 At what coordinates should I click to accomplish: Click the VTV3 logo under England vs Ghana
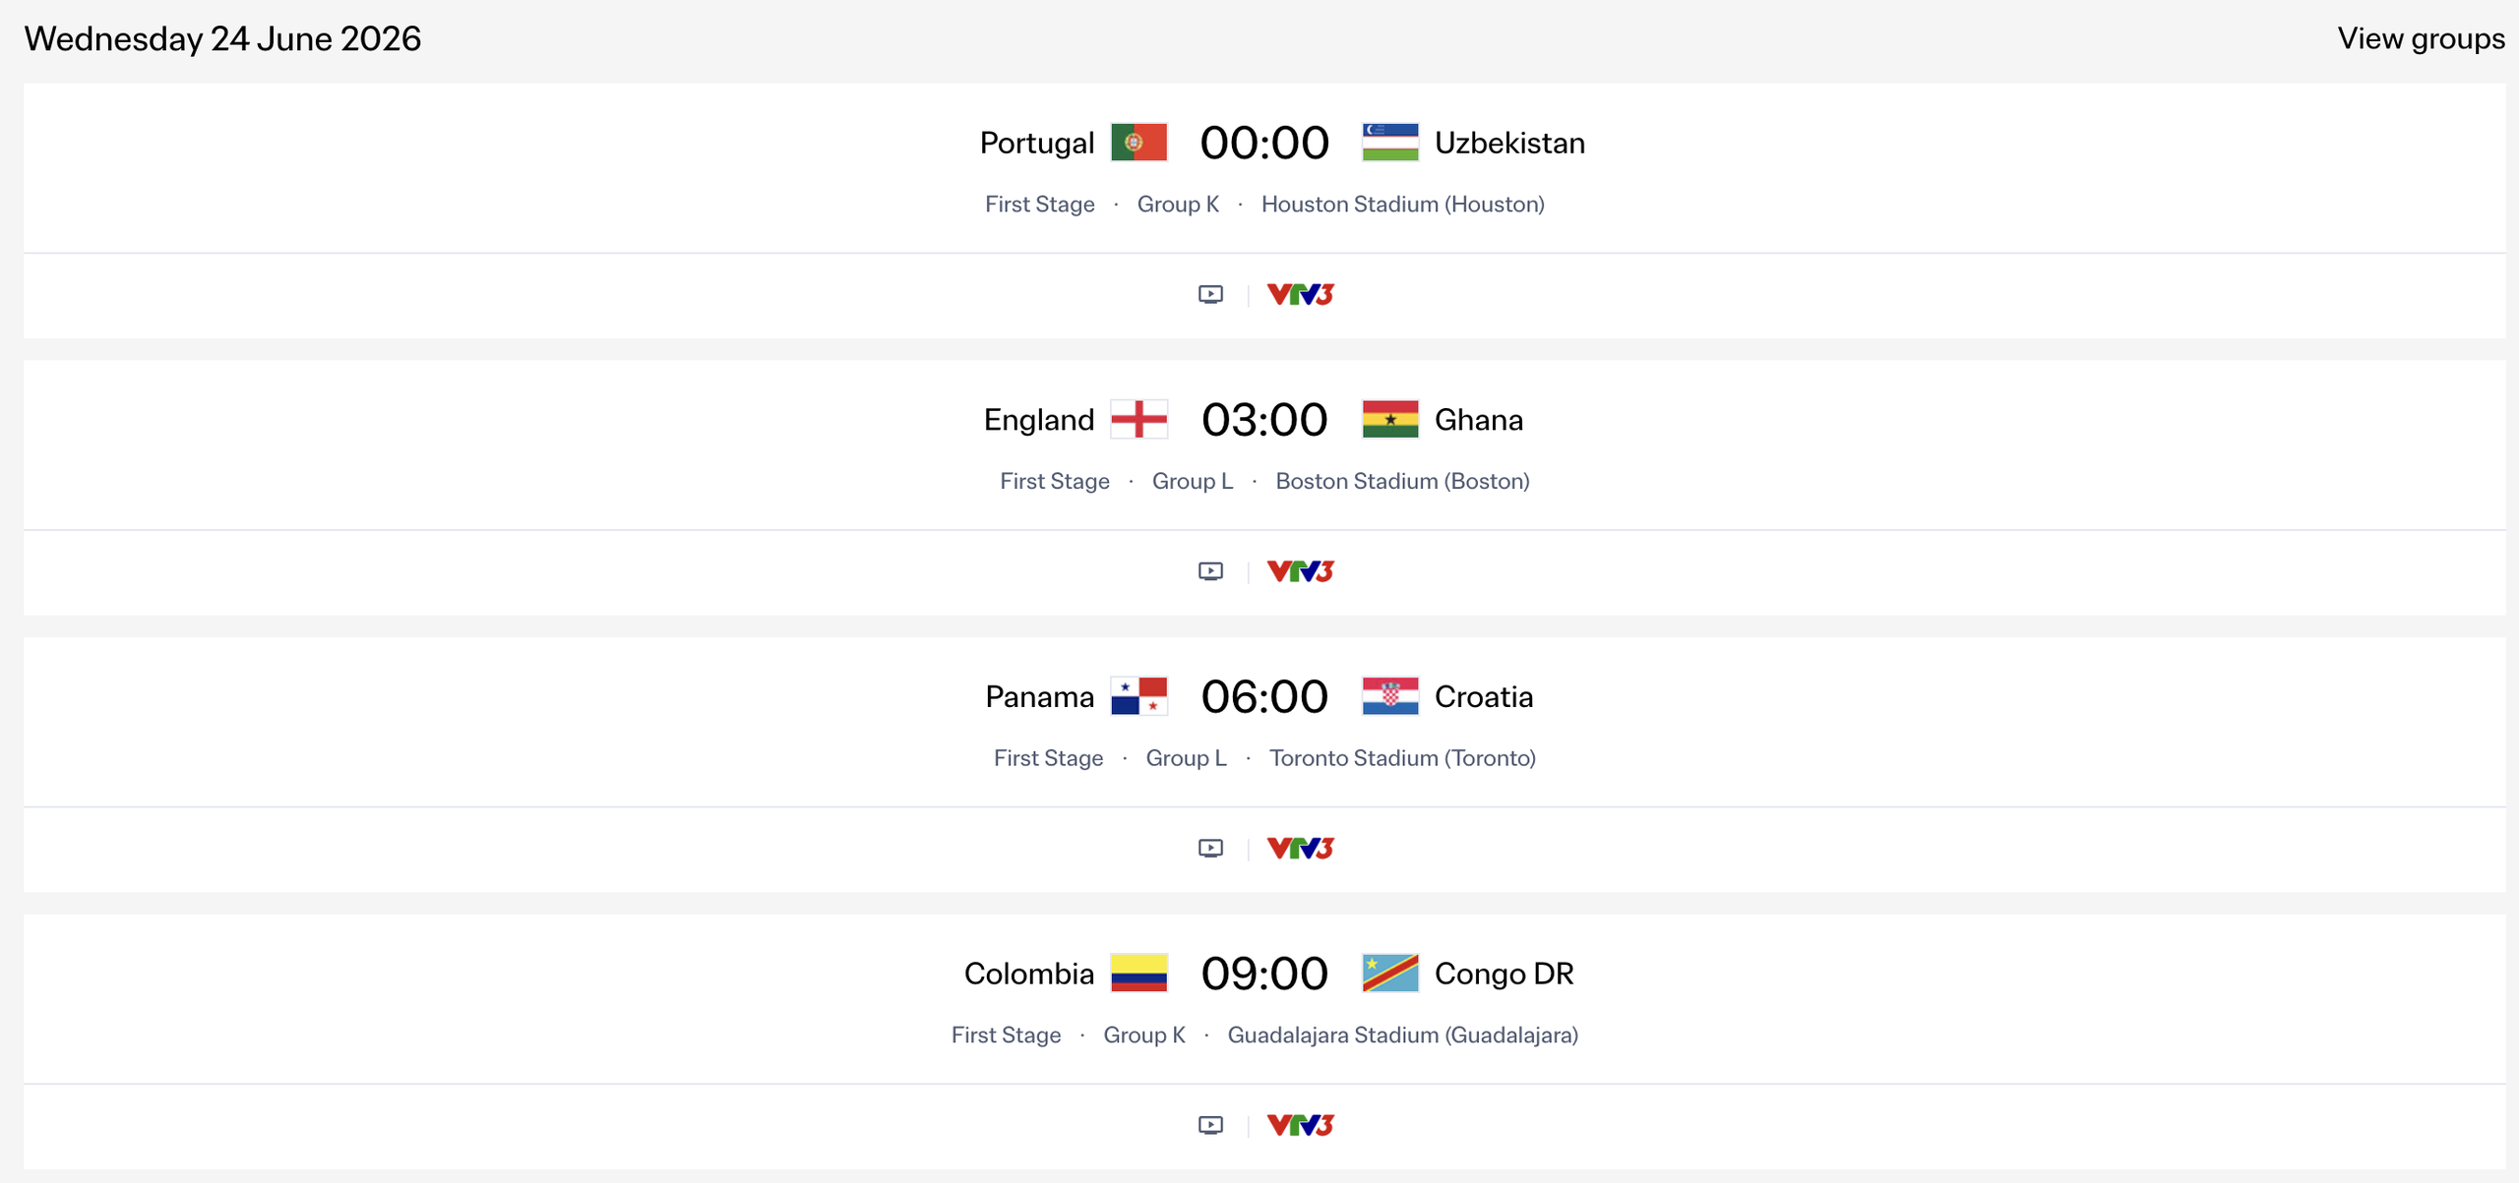pos(1299,570)
